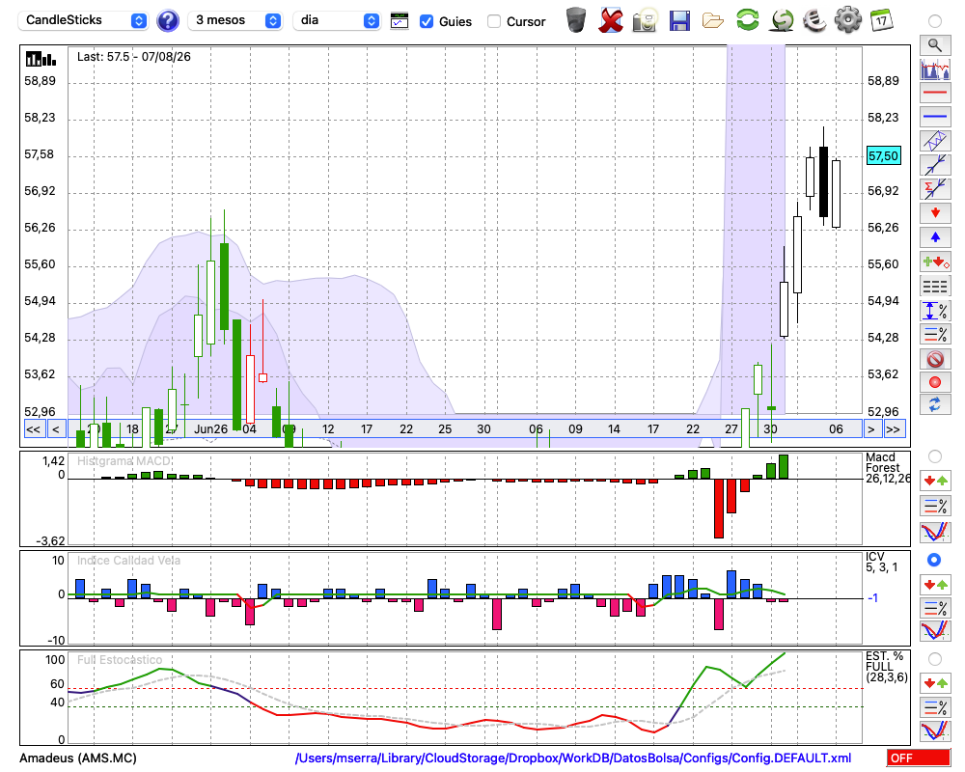Viewport: 965px width, 772px height.
Task: Click the red down arrow marker tool
Action: pos(935,213)
